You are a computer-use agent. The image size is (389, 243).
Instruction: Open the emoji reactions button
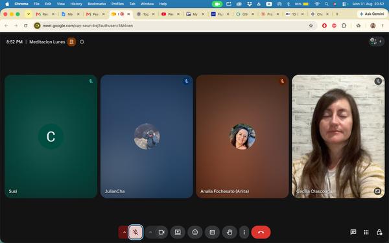[195, 233]
